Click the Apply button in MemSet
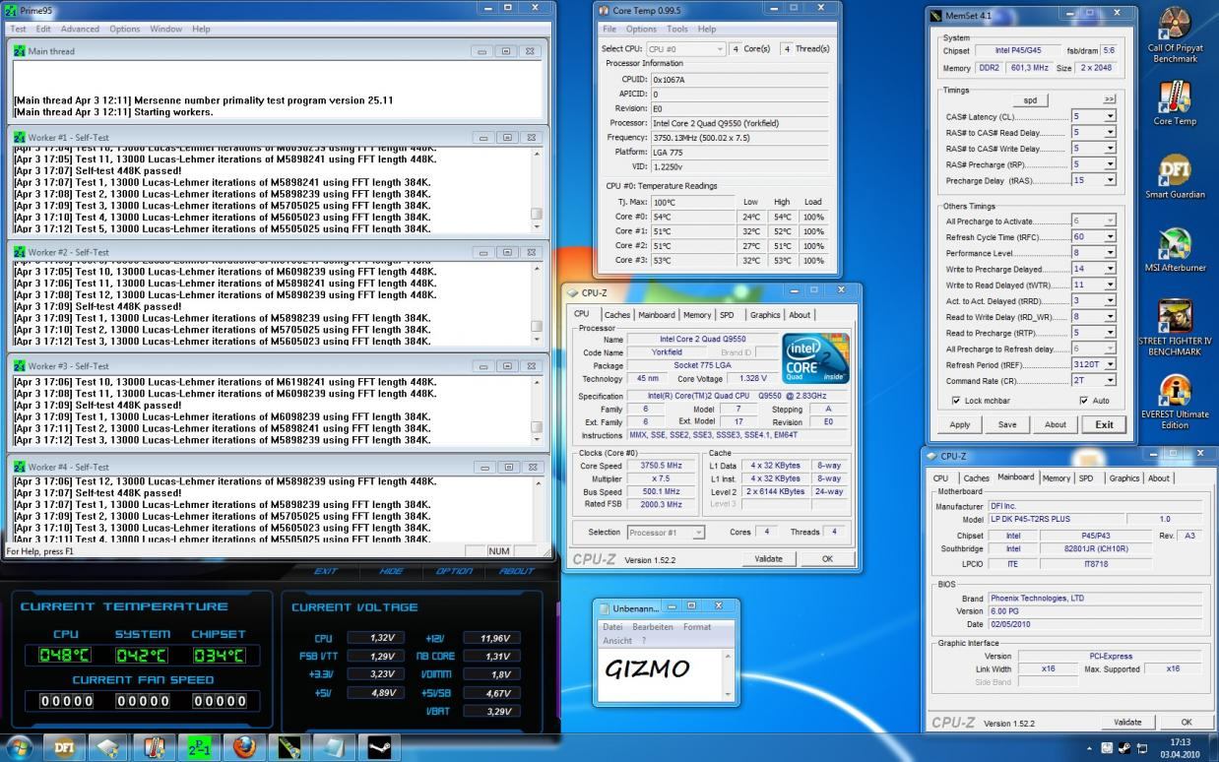Screen dimensions: 1219x762 960,424
